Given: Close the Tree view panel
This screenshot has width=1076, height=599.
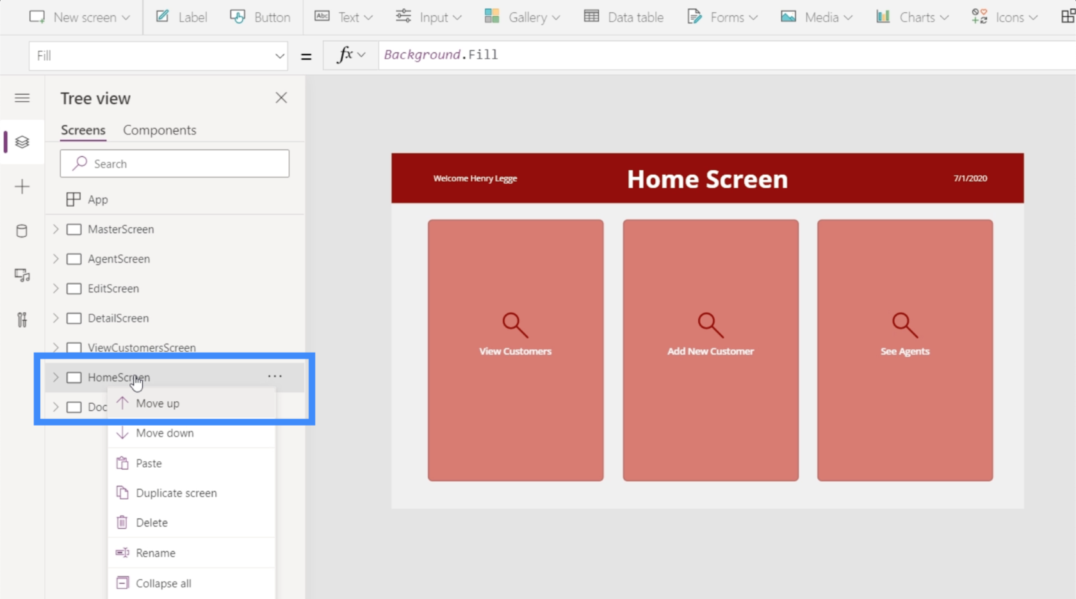Looking at the screenshot, I should pyautogui.click(x=281, y=98).
